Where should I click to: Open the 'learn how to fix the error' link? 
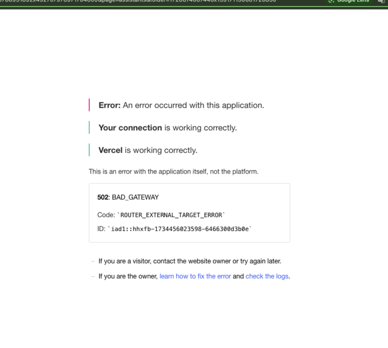coord(195,276)
